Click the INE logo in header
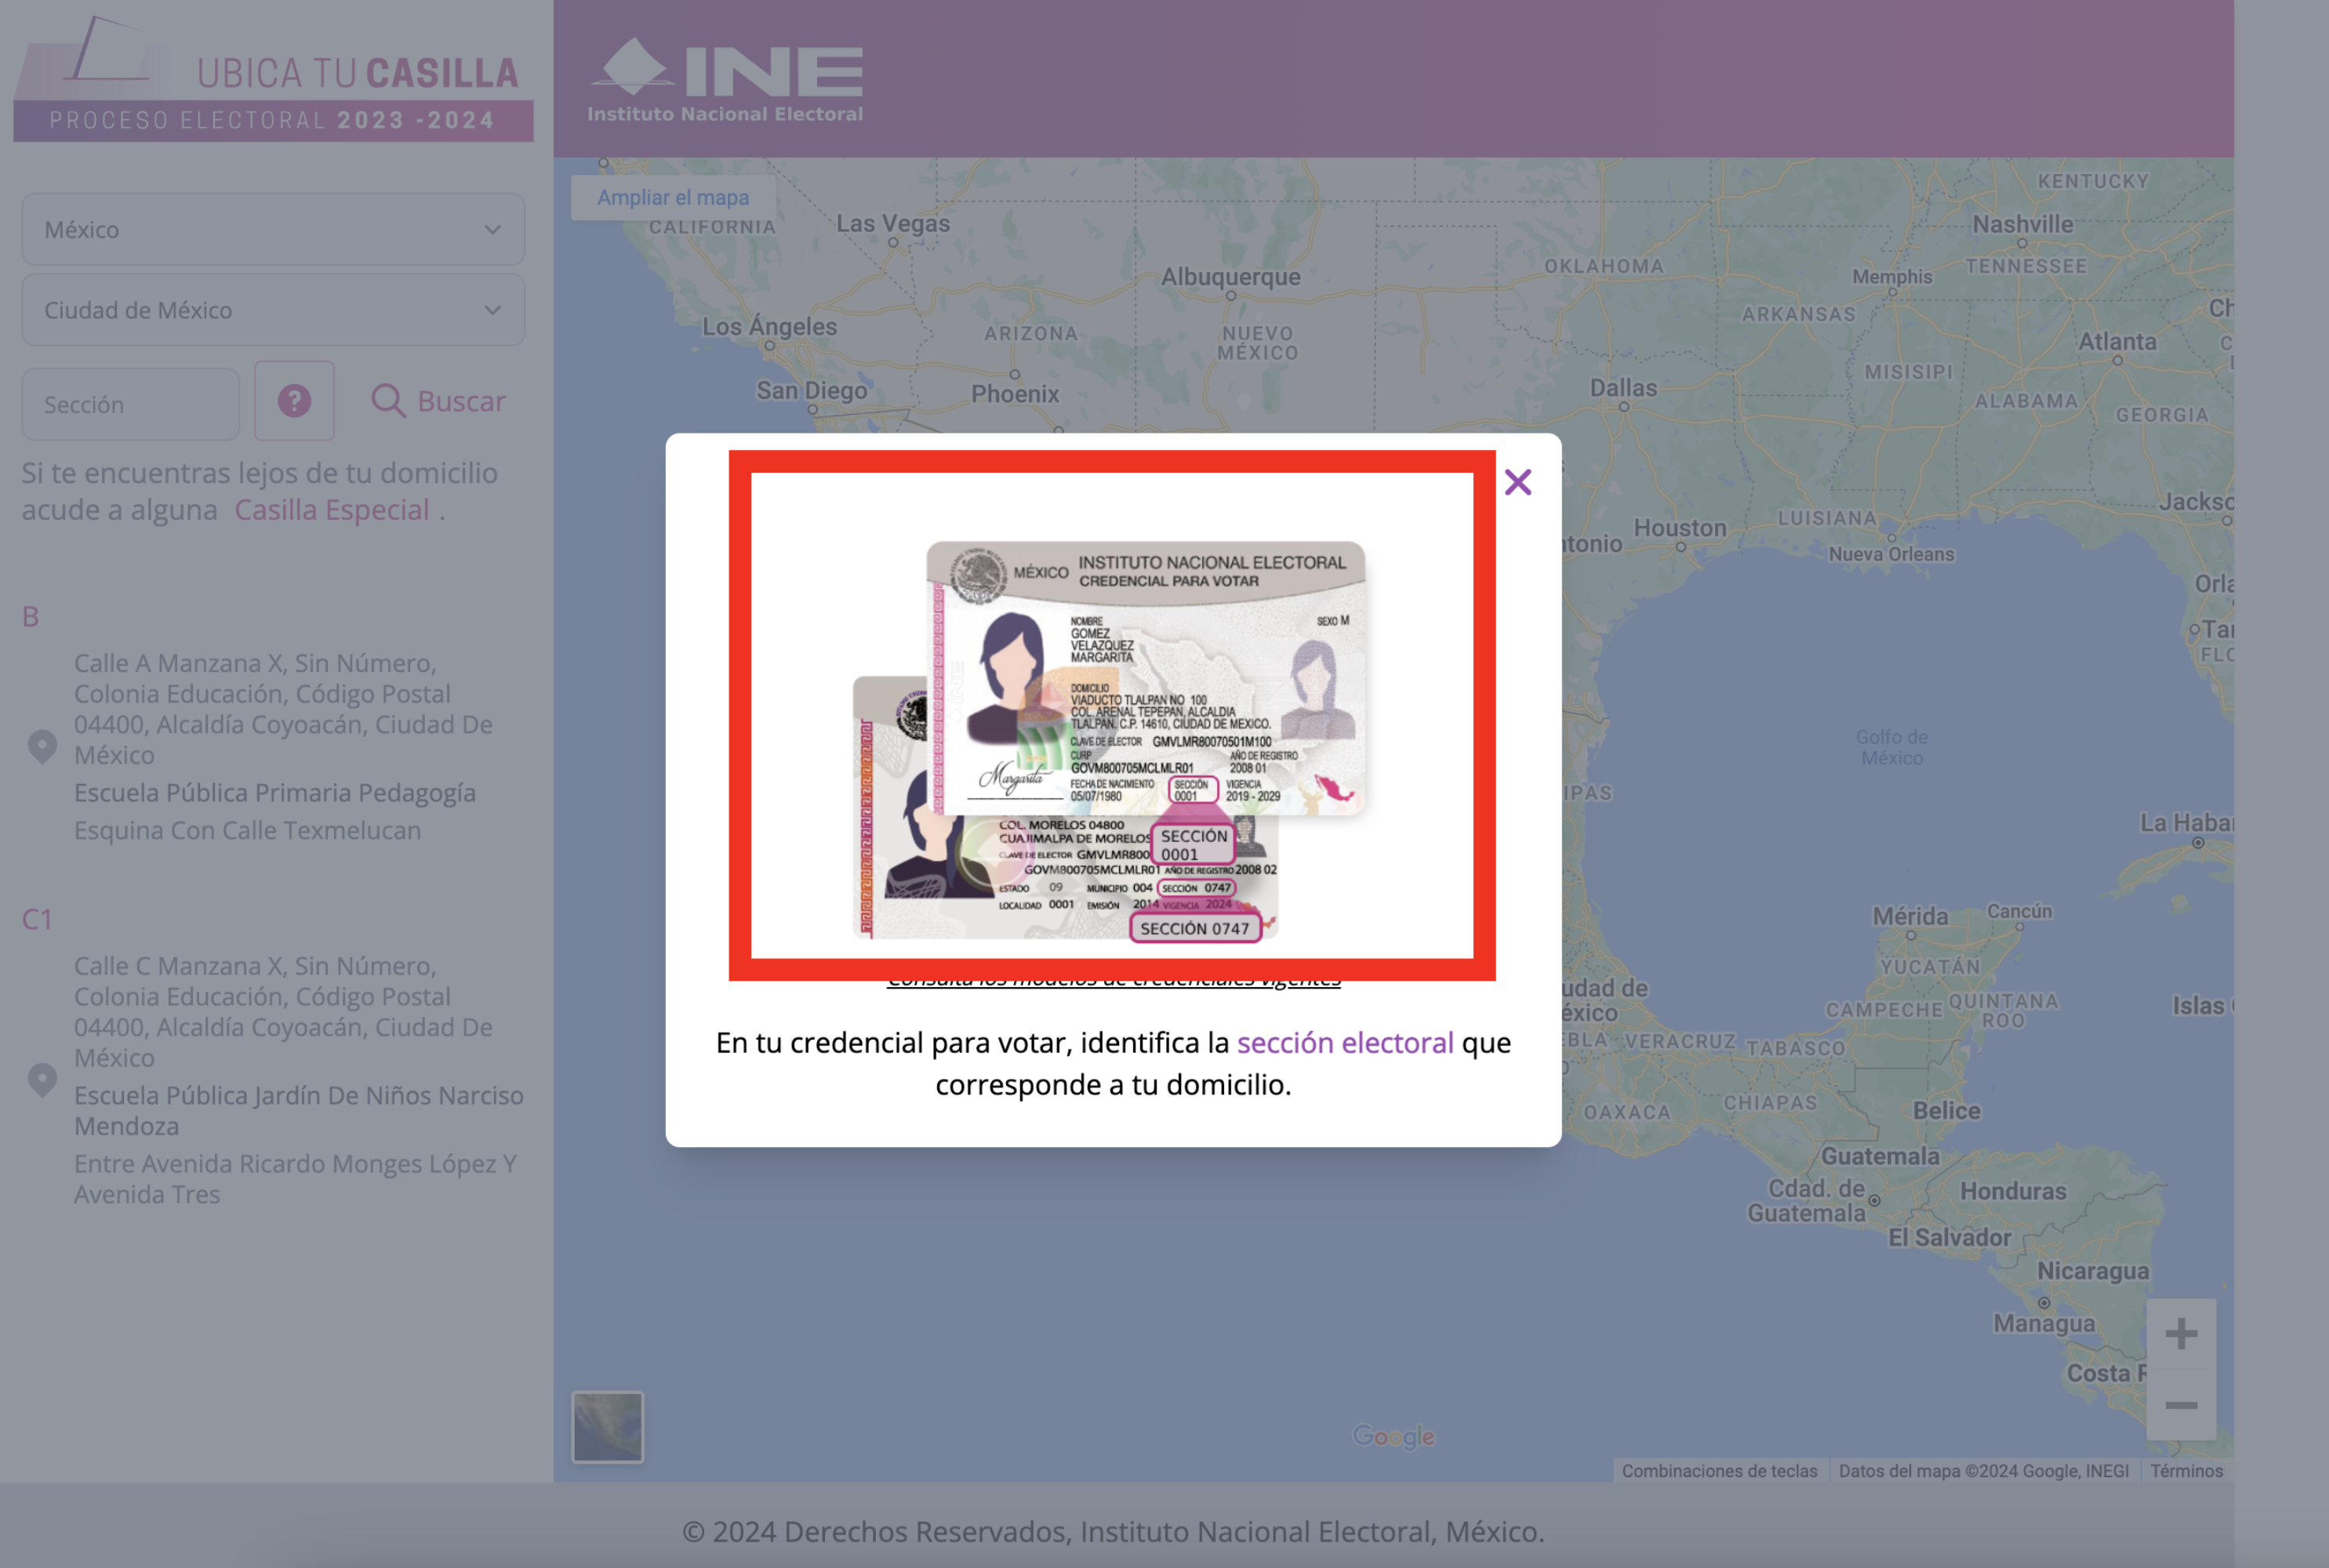 pyautogui.click(x=725, y=80)
